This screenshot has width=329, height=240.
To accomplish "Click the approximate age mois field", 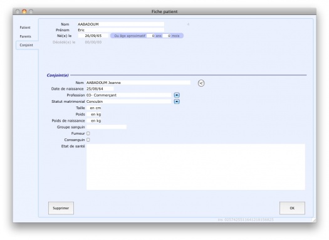I will [x=167, y=36].
